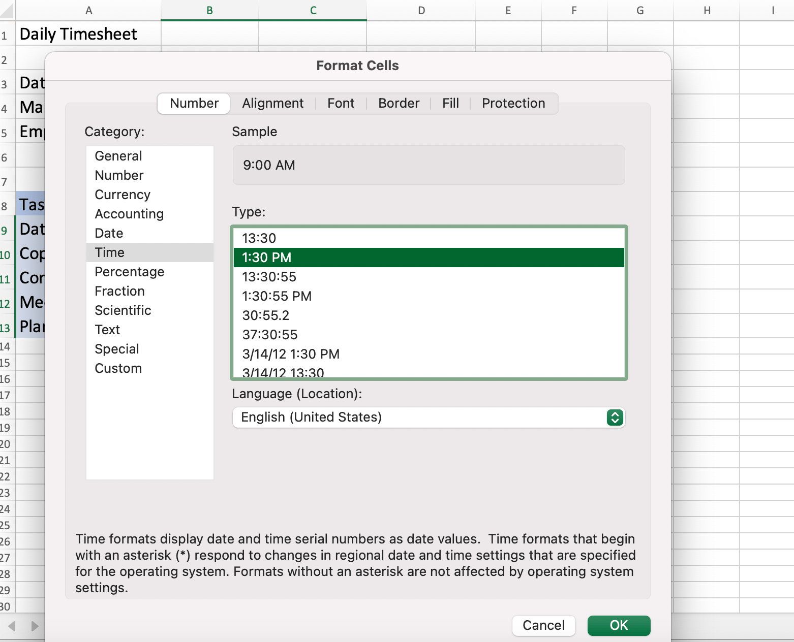Cancel the Format Cells dialog
Image resolution: width=794 pixels, height=642 pixels.
click(543, 625)
